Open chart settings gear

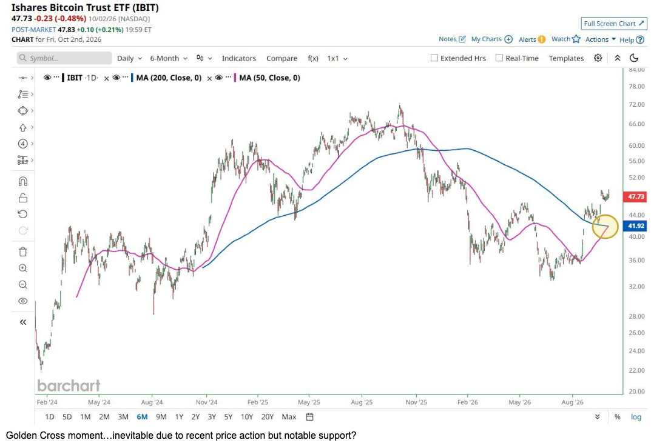598,58
